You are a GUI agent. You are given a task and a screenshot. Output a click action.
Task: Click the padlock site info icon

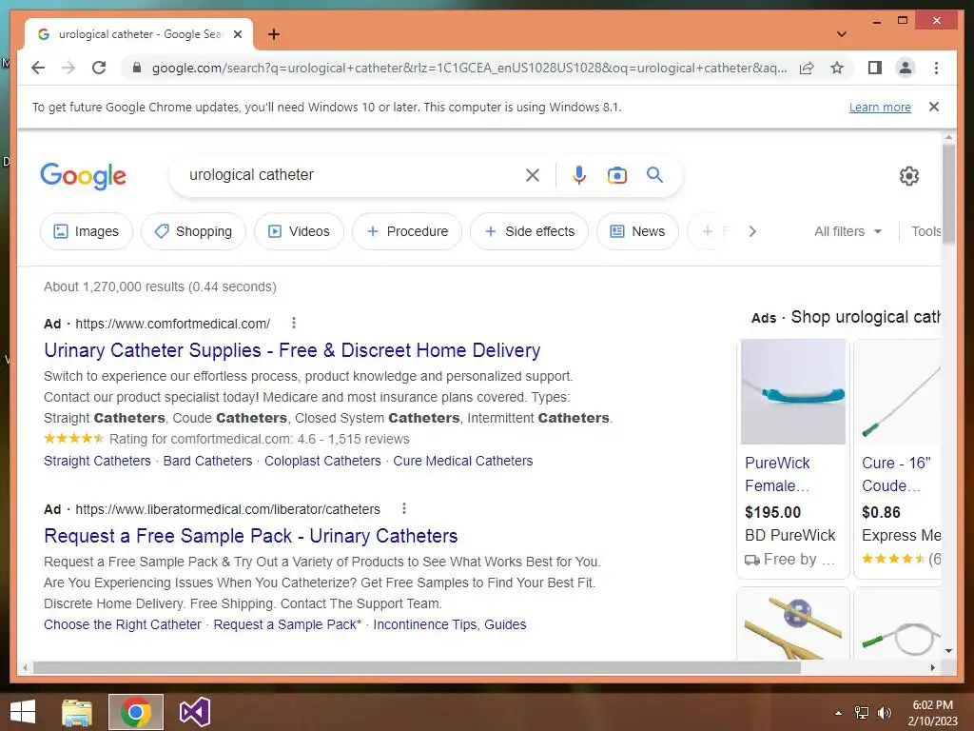137,68
